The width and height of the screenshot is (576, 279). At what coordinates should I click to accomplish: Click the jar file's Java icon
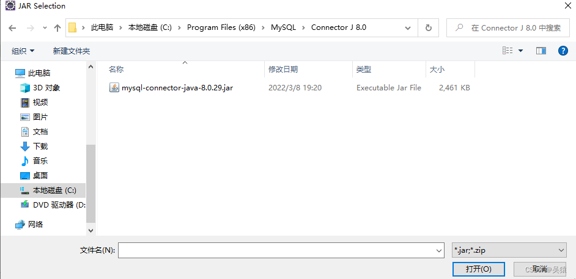tap(114, 88)
